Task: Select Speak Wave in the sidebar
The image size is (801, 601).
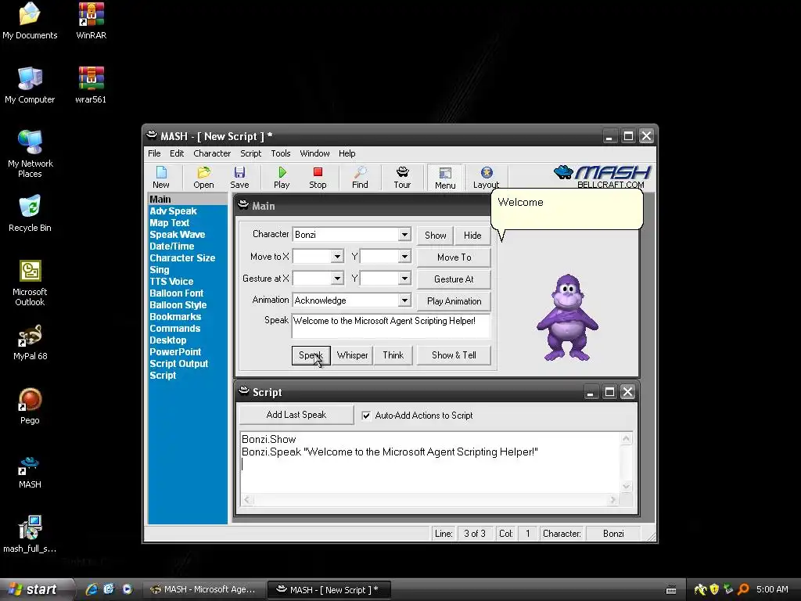Action: coord(178,235)
